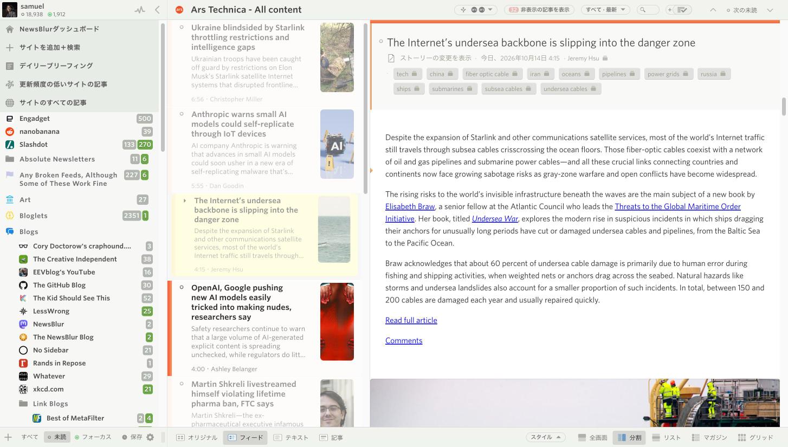The width and height of the screenshot is (788, 447).
Task: Click the Slashdot feed icon
Action: [x=10, y=145]
